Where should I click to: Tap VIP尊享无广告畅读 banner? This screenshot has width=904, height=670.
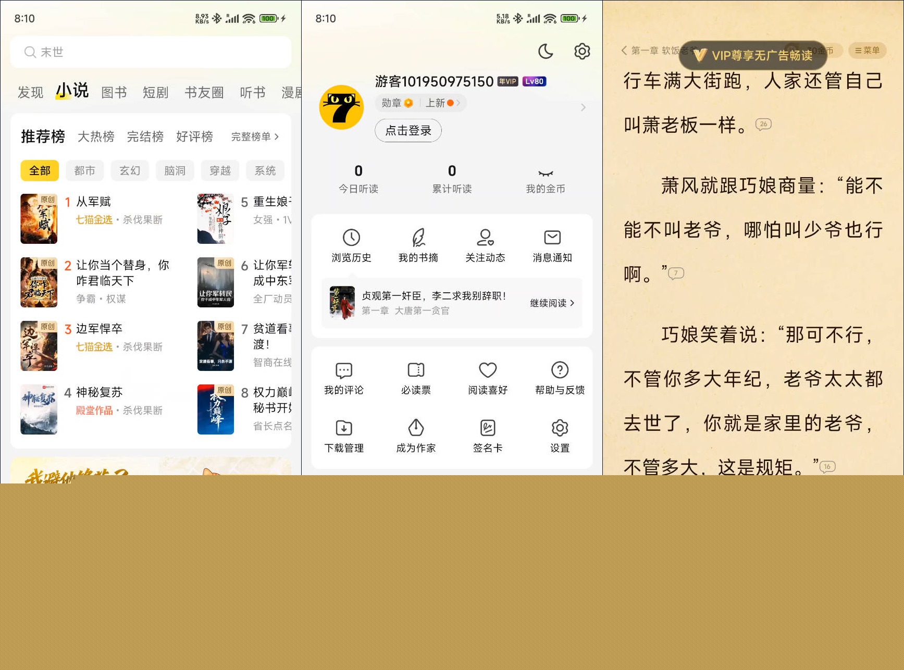pyautogui.click(x=752, y=55)
